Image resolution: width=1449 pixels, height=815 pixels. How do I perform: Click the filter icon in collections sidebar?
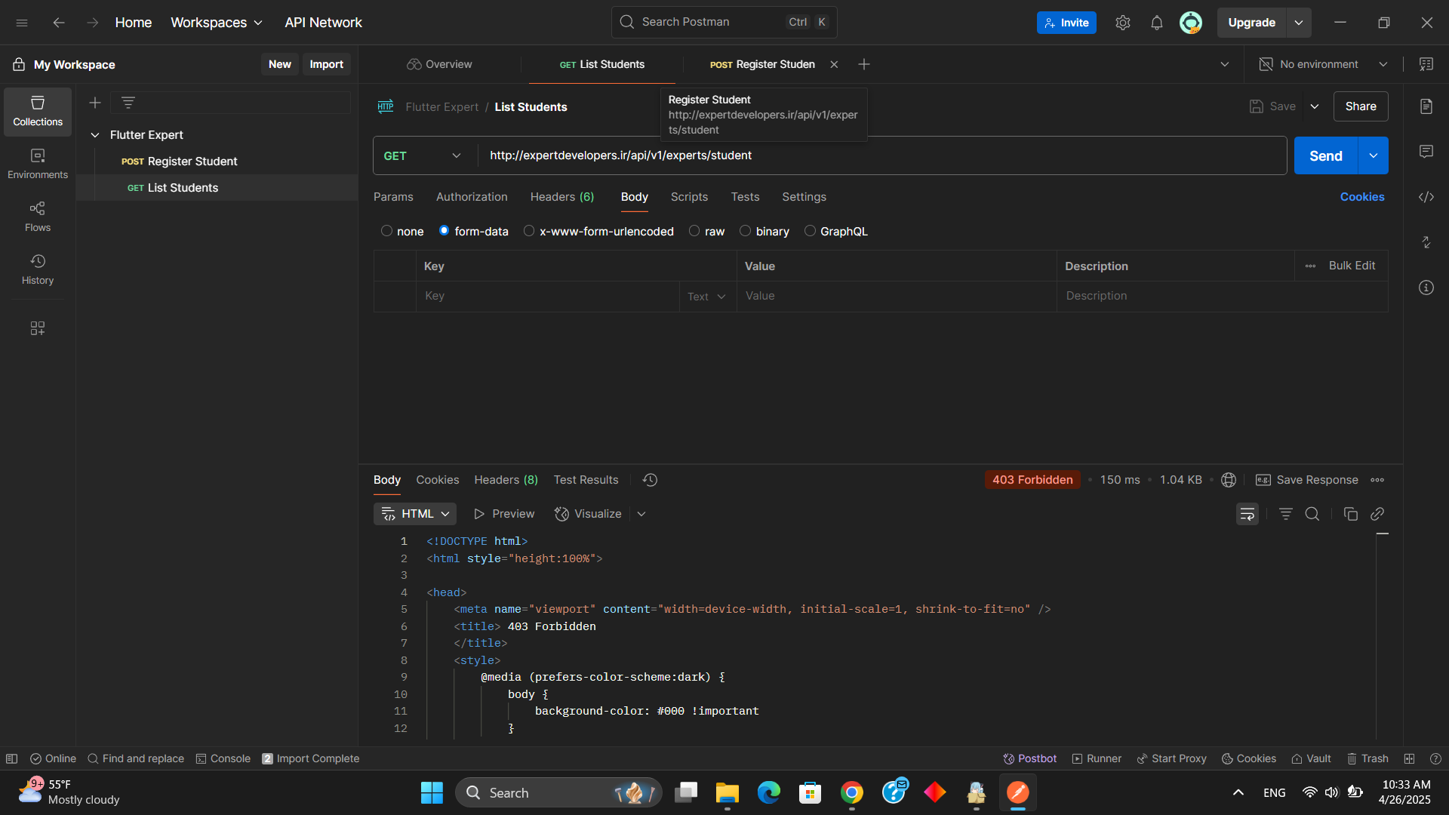128,103
